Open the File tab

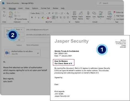(x=4, y=8)
